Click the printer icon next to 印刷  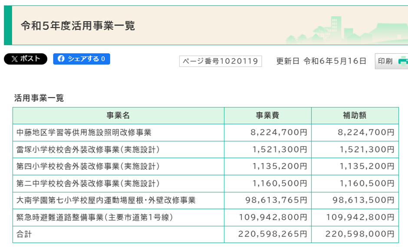(403, 61)
